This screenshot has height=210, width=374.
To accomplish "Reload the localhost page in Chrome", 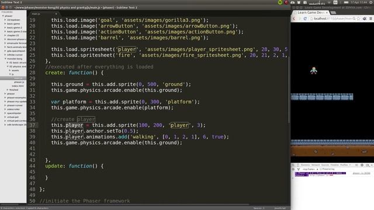I will click(x=305, y=19).
